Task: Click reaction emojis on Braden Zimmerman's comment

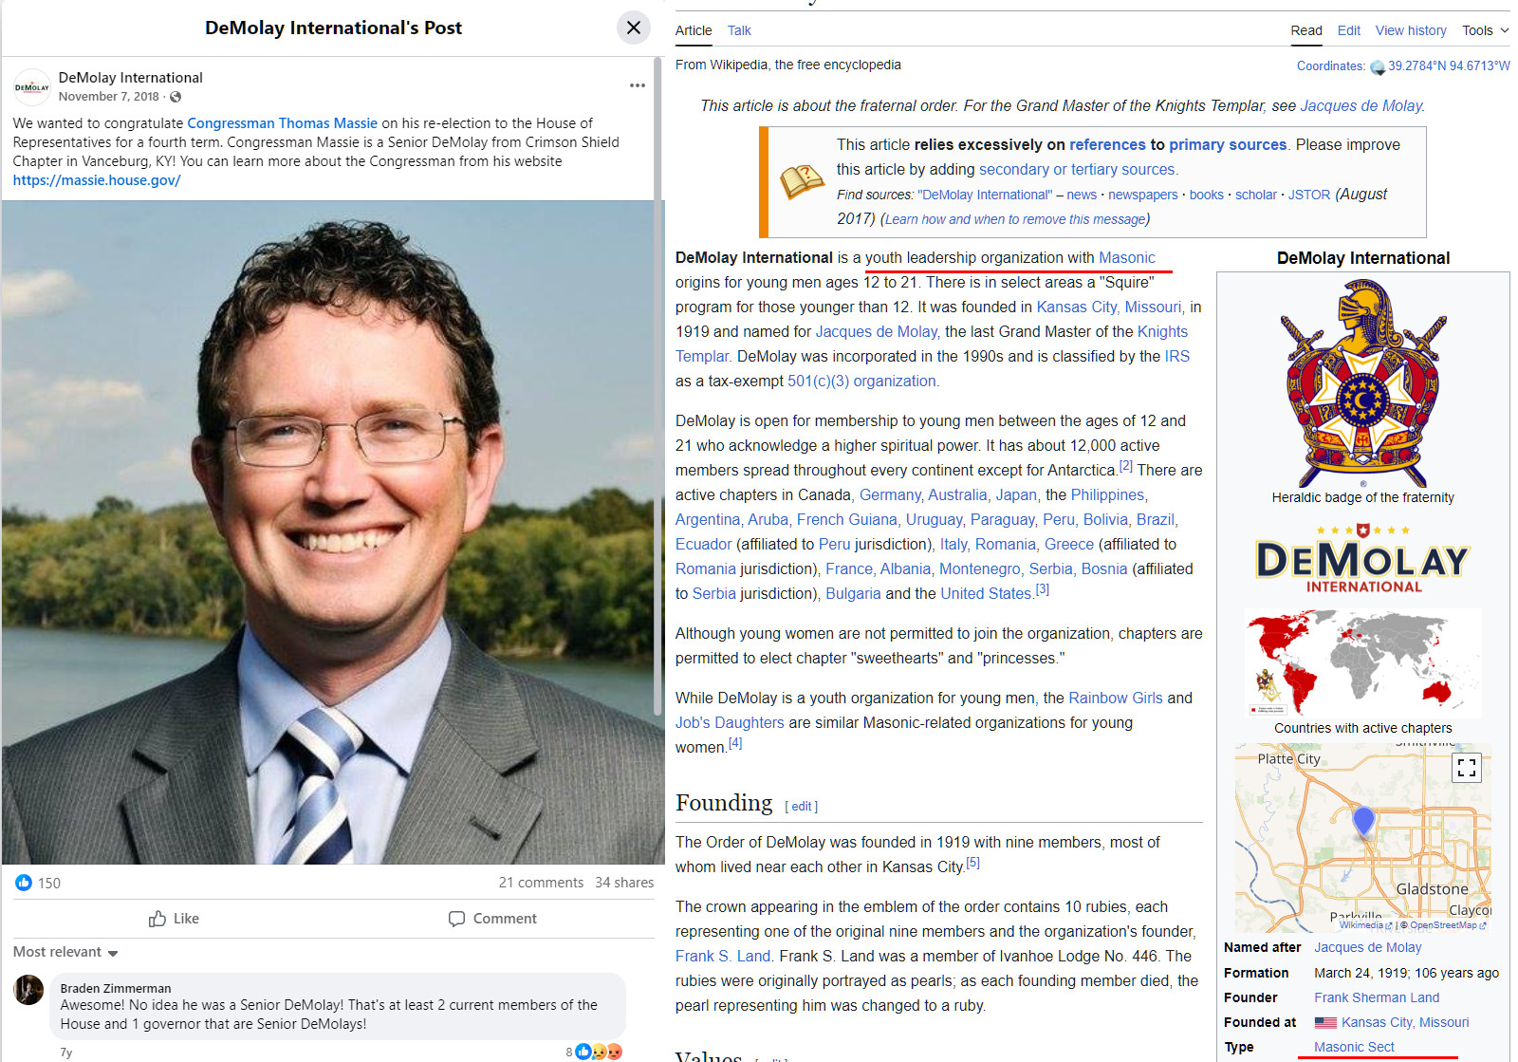Action: point(600,1052)
